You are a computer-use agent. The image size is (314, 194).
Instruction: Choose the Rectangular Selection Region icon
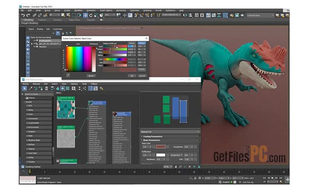click(74, 15)
